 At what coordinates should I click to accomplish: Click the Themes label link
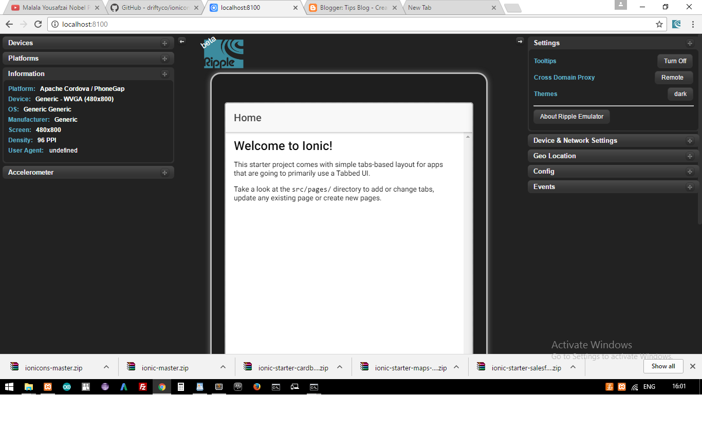(x=545, y=94)
